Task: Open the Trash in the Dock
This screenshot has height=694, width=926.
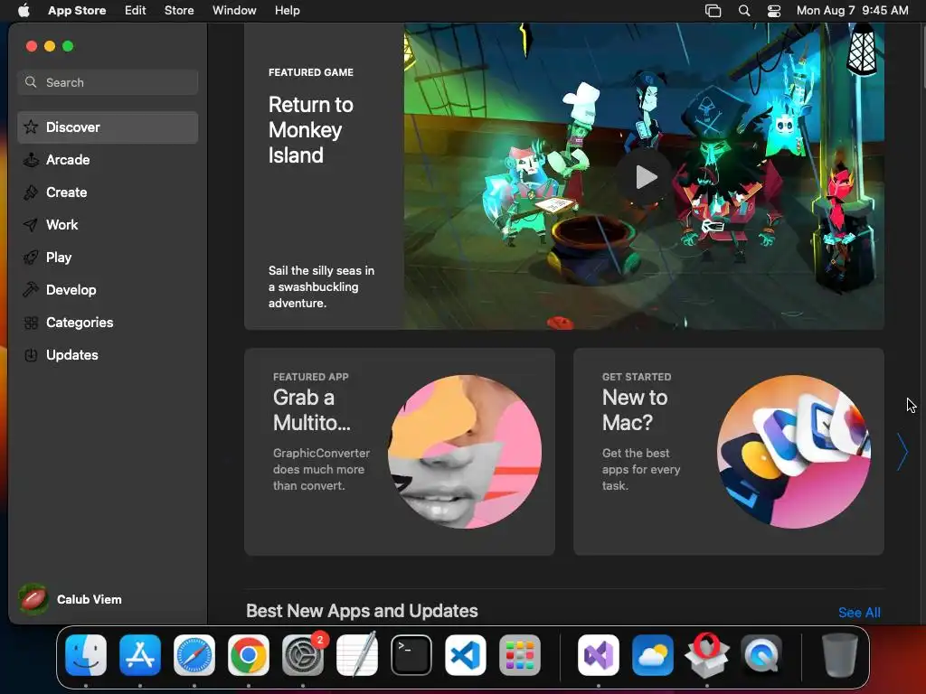Action: (x=839, y=655)
